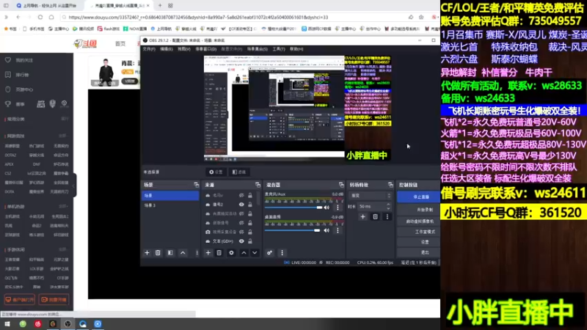Adjust the 桌面音频 volume slider
The height and width of the screenshot is (330, 587).
[293, 230]
